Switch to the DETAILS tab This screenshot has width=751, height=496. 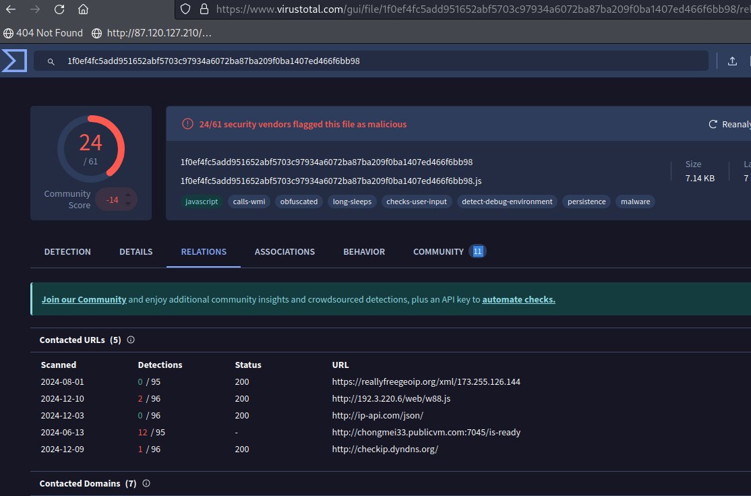(x=136, y=252)
